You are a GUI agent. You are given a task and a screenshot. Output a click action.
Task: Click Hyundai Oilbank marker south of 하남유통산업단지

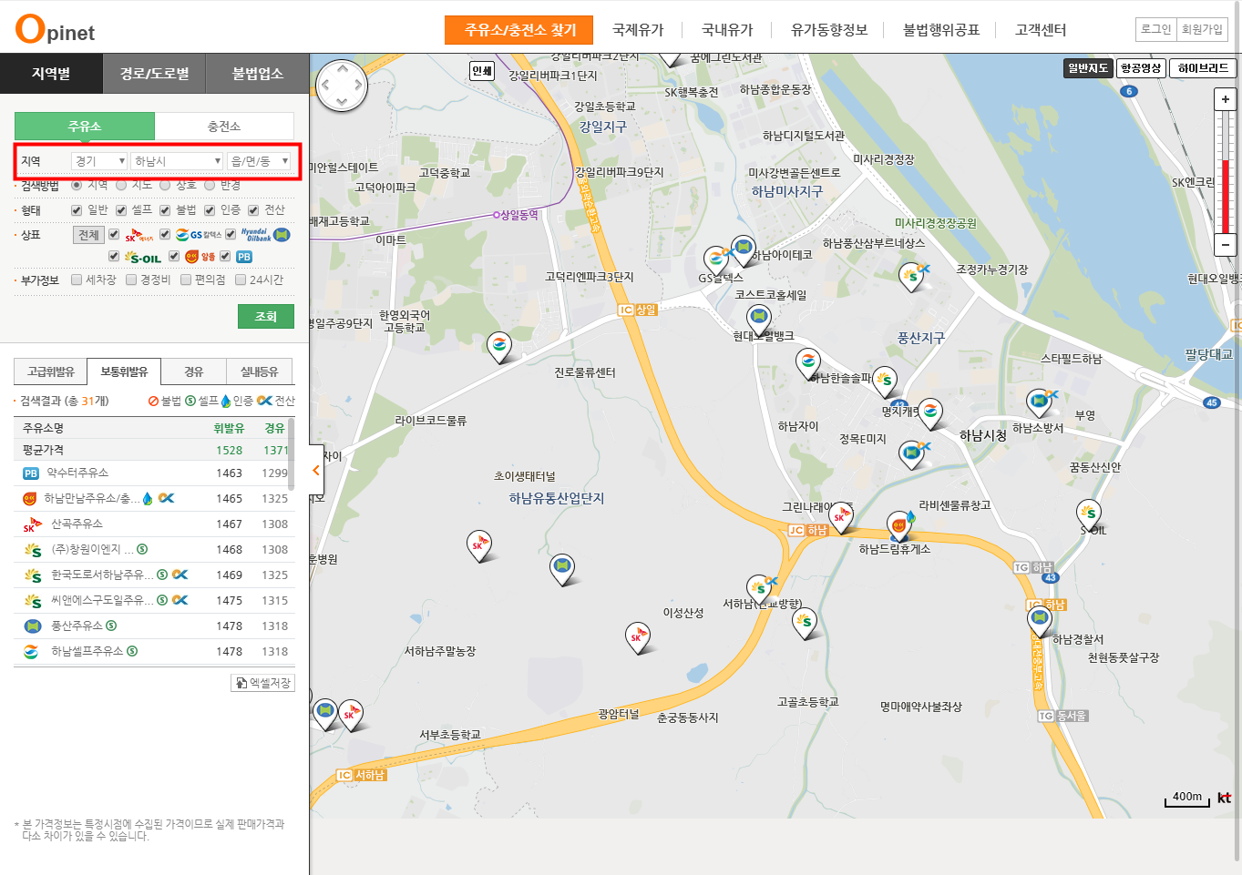tap(562, 570)
